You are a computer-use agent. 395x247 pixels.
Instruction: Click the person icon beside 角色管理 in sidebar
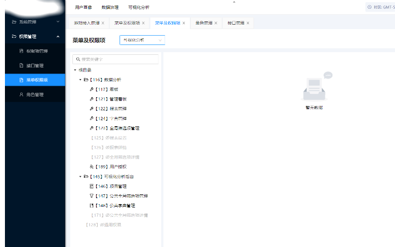click(x=21, y=94)
